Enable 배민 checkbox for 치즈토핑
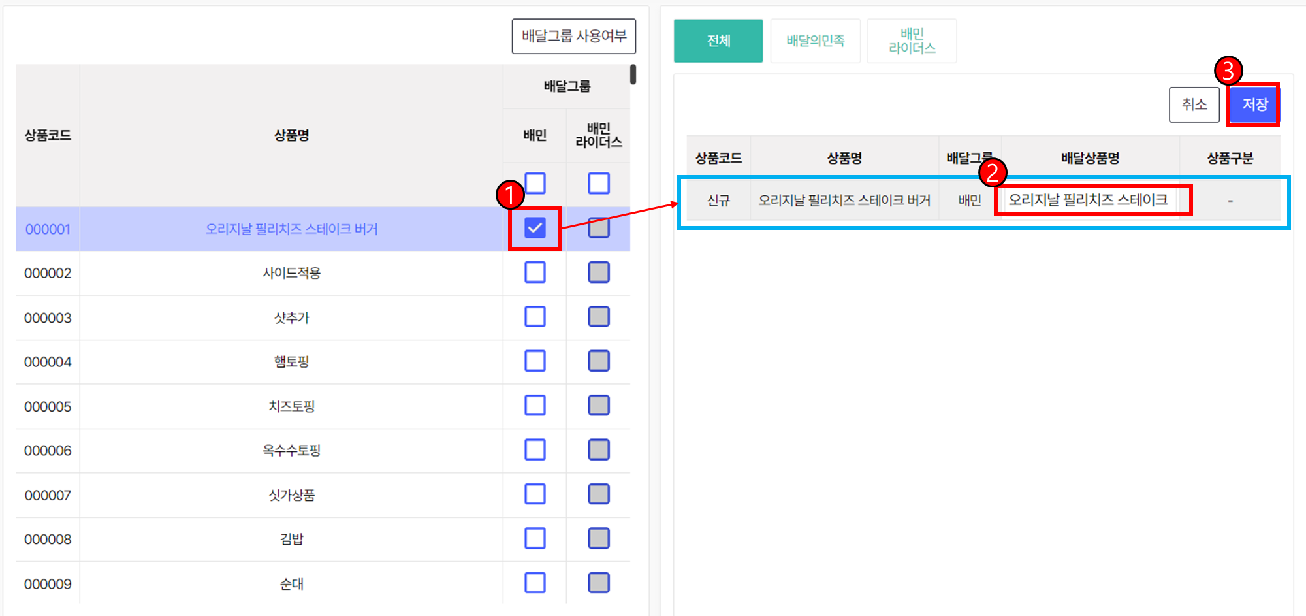Viewport: 1306px width, 616px height. pyautogui.click(x=535, y=406)
